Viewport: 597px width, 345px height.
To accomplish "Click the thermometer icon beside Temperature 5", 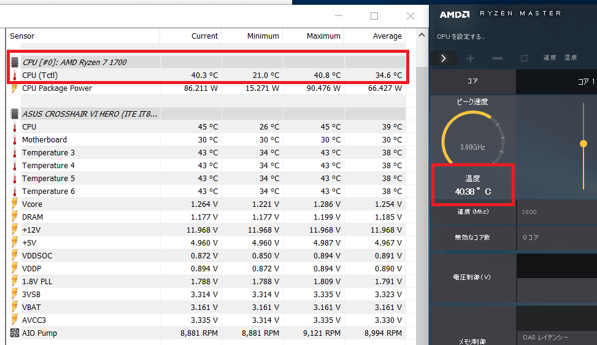I will click(15, 179).
